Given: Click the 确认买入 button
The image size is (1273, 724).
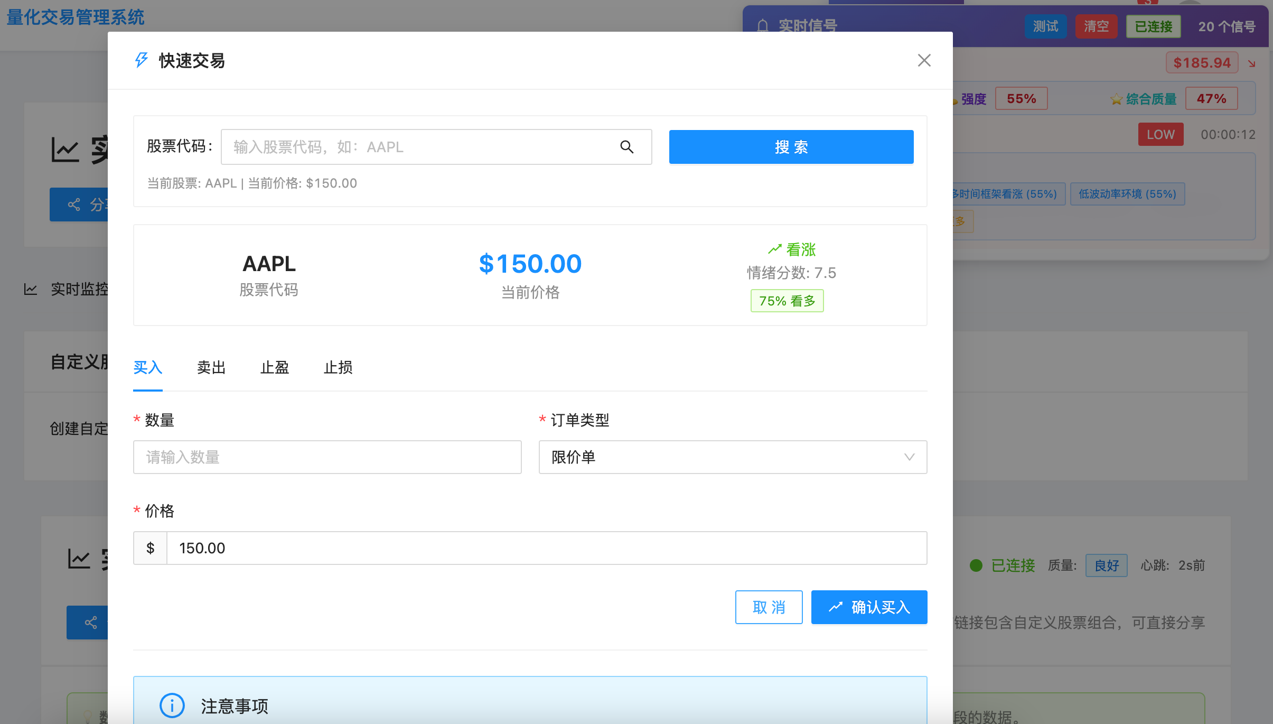Looking at the screenshot, I should click(869, 607).
